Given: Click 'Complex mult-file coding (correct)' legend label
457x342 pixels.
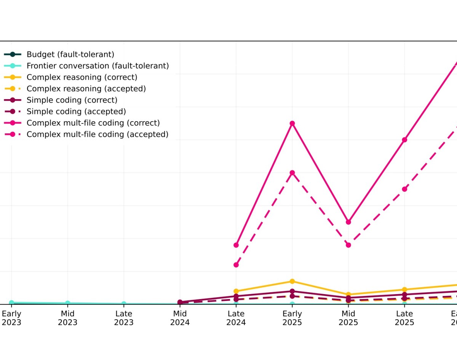Looking at the screenshot, I should click(x=93, y=123).
